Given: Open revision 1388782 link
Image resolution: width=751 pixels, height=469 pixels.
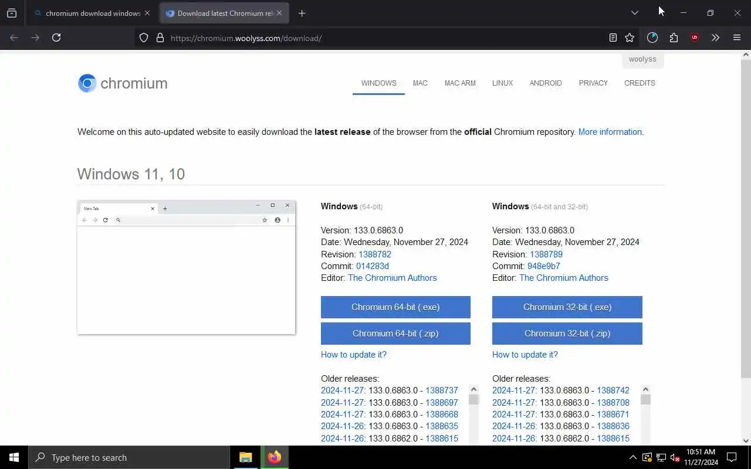Looking at the screenshot, I should pyautogui.click(x=375, y=254).
